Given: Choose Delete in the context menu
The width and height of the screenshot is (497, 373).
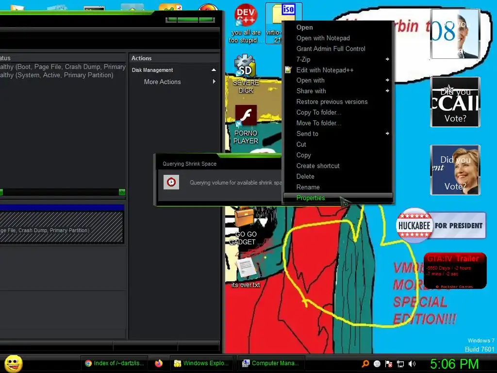Looking at the screenshot, I should pos(338,176).
